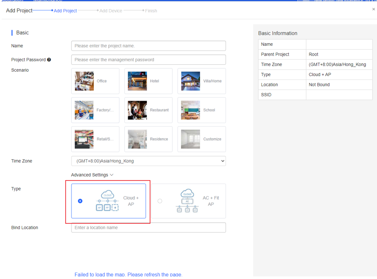The height and width of the screenshot is (279, 377).
Task: Collapse the Advanced Settings section
Action: coord(92,175)
